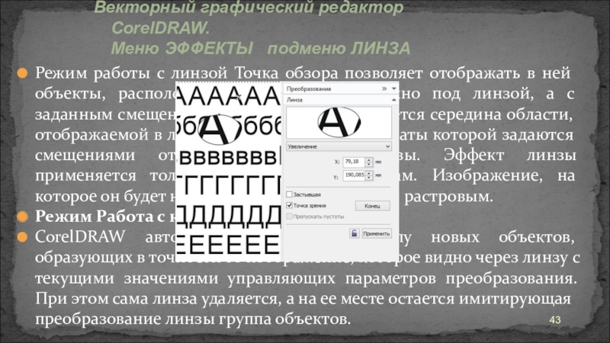This screenshot has width=610, height=343.
Task: Click the lock icon next to Применить
Action: (354, 233)
